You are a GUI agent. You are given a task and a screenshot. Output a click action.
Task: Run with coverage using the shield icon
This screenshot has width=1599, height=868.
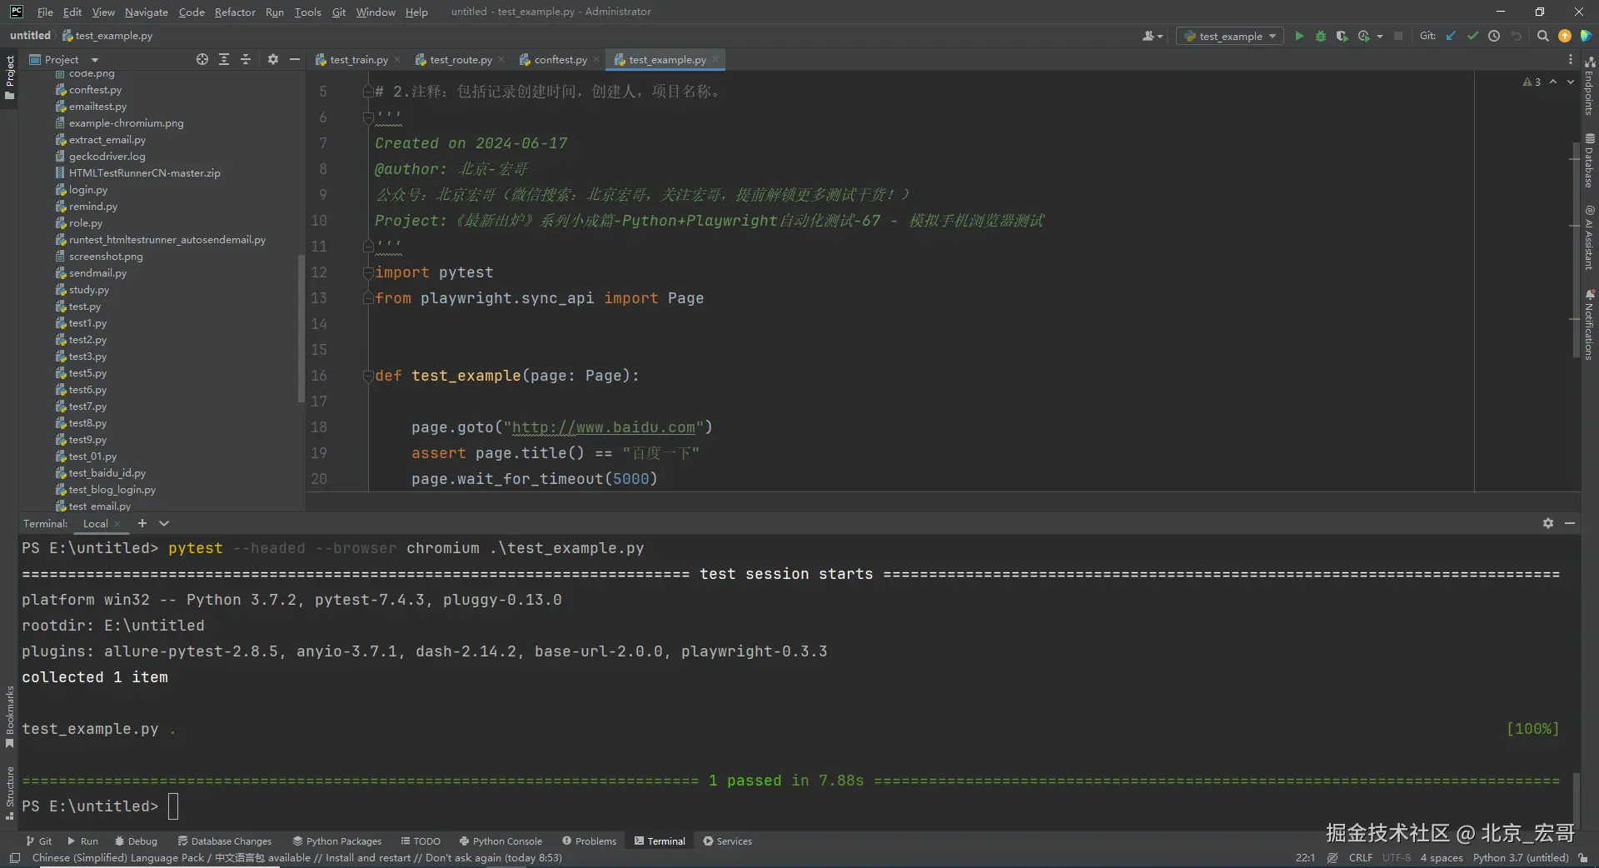pyautogui.click(x=1342, y=36)
